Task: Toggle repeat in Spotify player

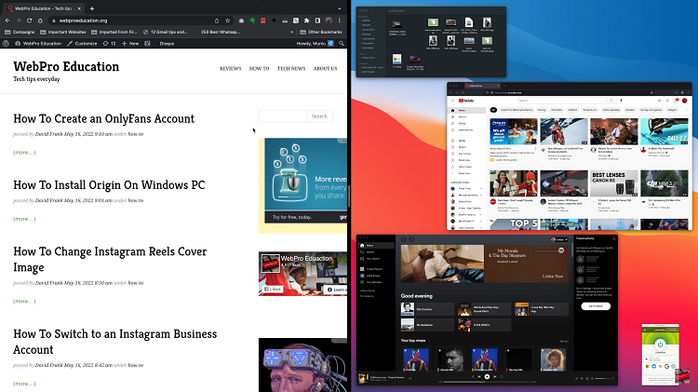Action: click(x=502, y=377)
